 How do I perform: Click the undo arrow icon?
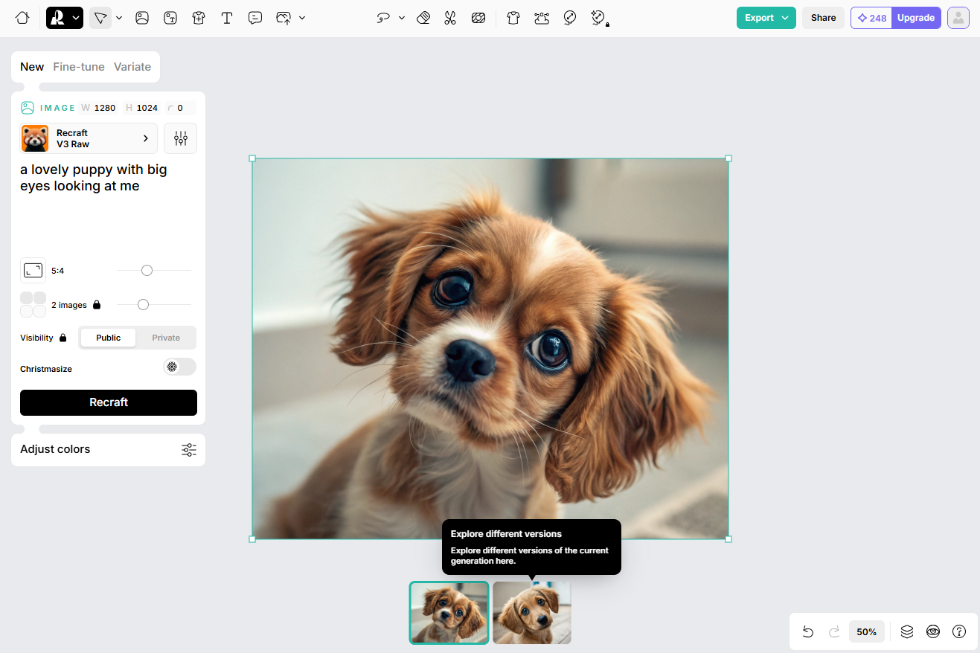[x=808, y=632]
